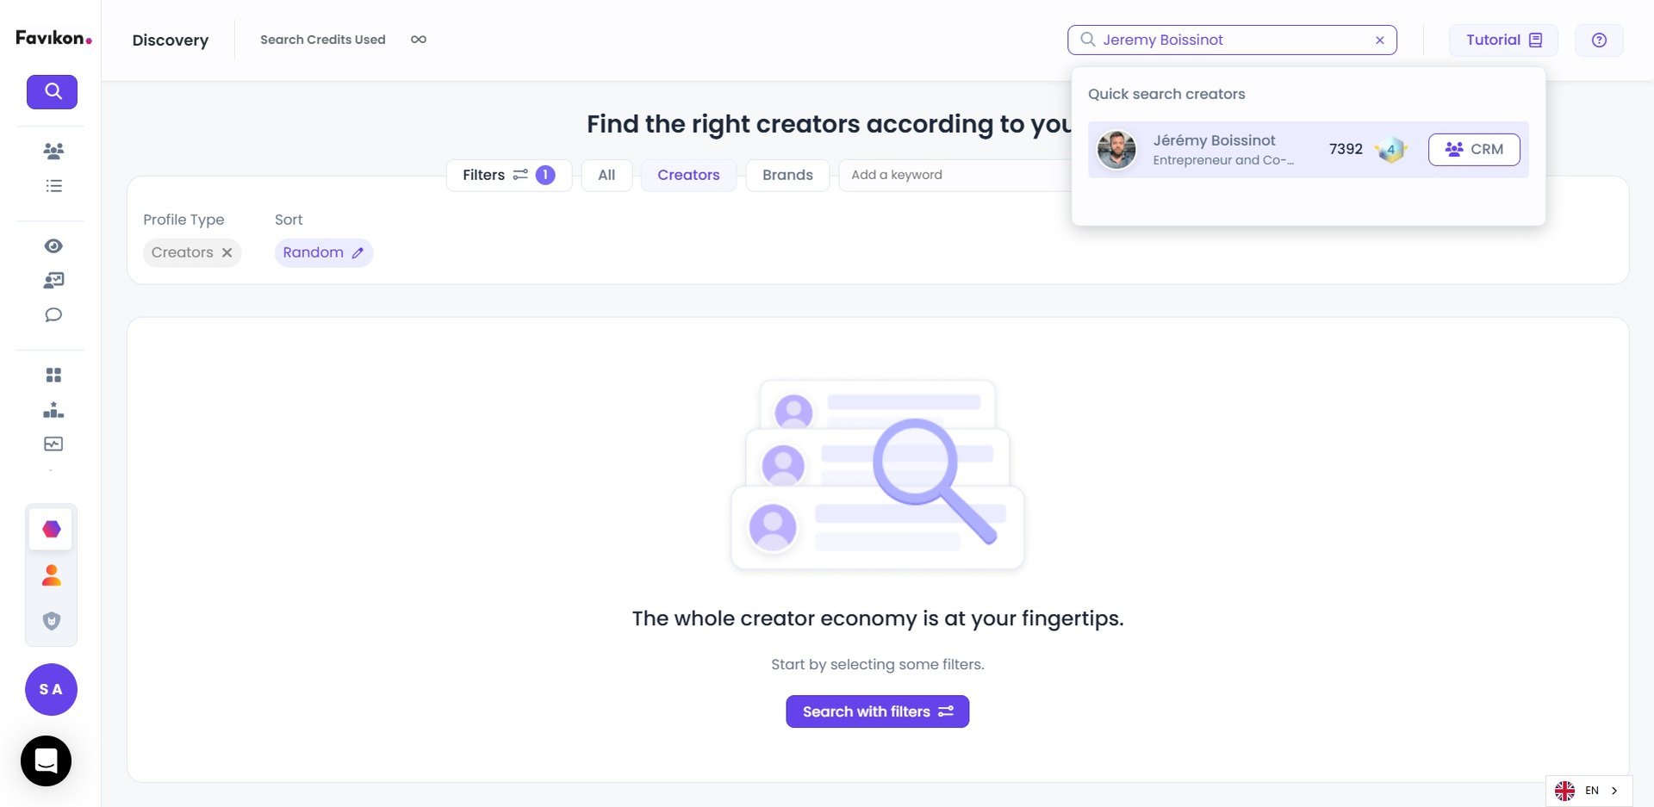The height and width of the screenshot is (807, 1654).
Task: Open the Intercom chat launcher
Action: (47, 761)
